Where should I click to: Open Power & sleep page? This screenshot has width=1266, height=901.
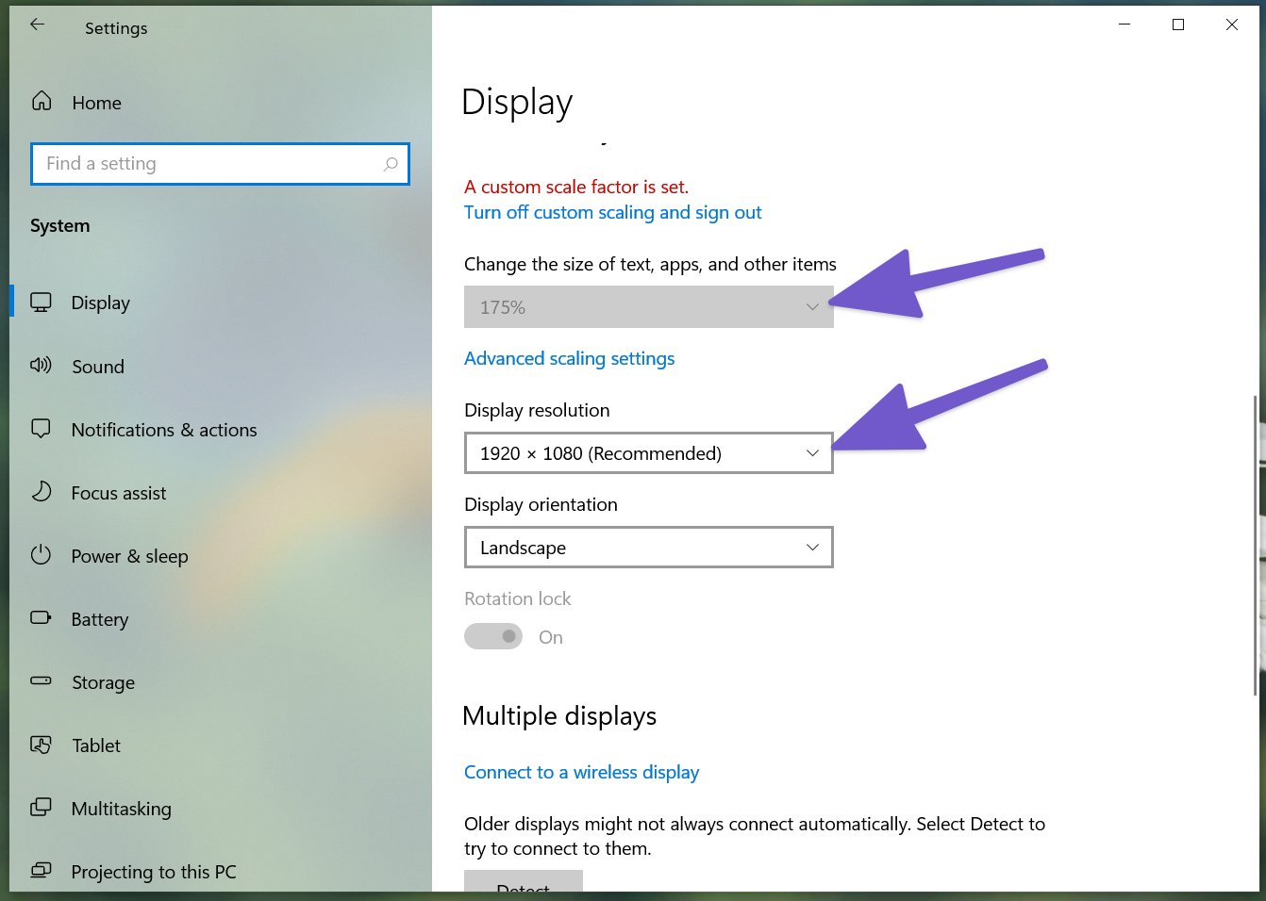(130, 556)
